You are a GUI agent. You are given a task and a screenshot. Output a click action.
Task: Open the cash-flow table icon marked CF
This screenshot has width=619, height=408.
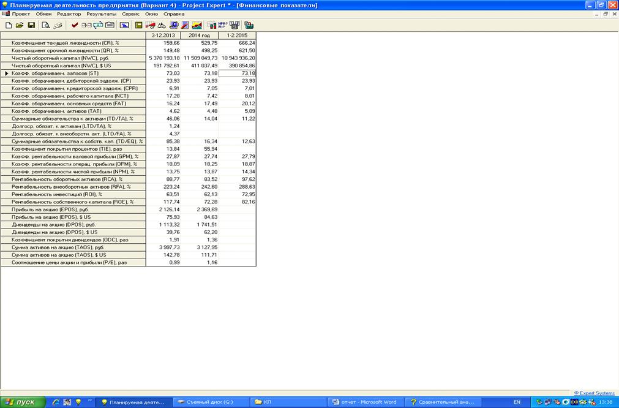click(150, 25)
